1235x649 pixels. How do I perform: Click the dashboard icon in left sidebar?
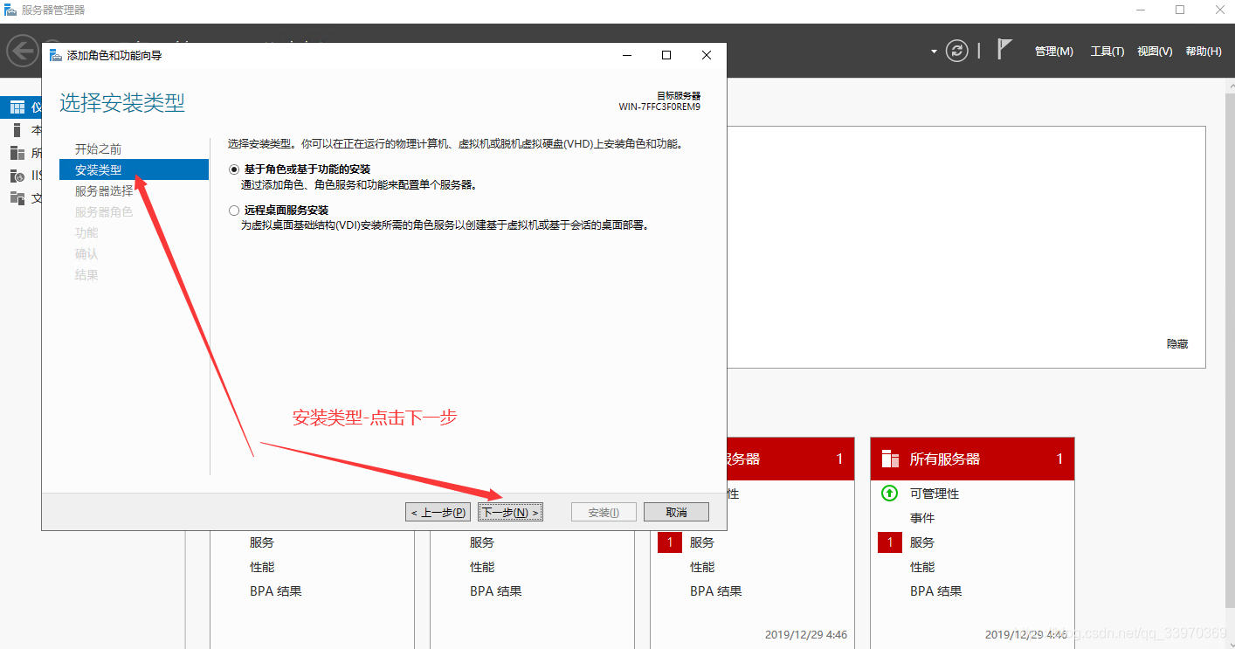(x=17, y=107)
